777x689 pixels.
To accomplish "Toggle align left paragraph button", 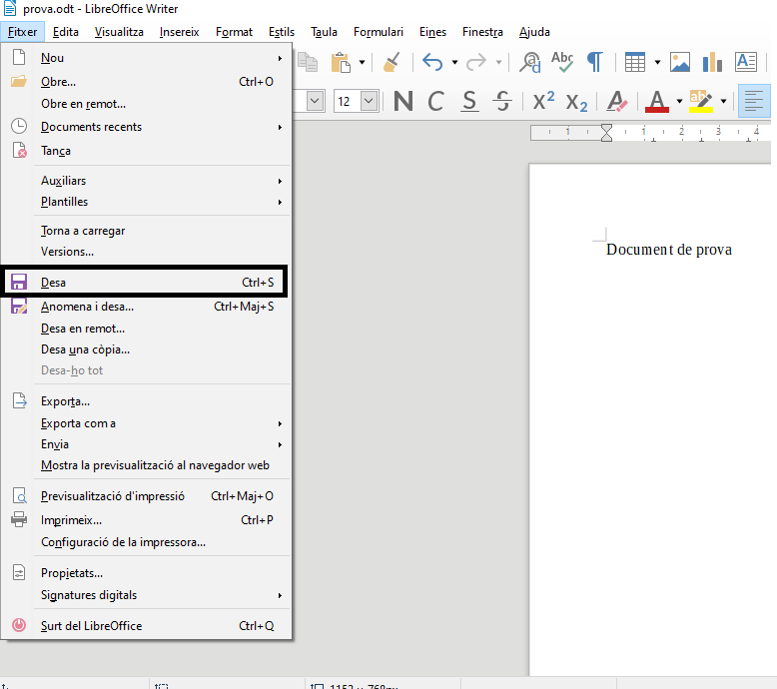I will pos(754,101).
